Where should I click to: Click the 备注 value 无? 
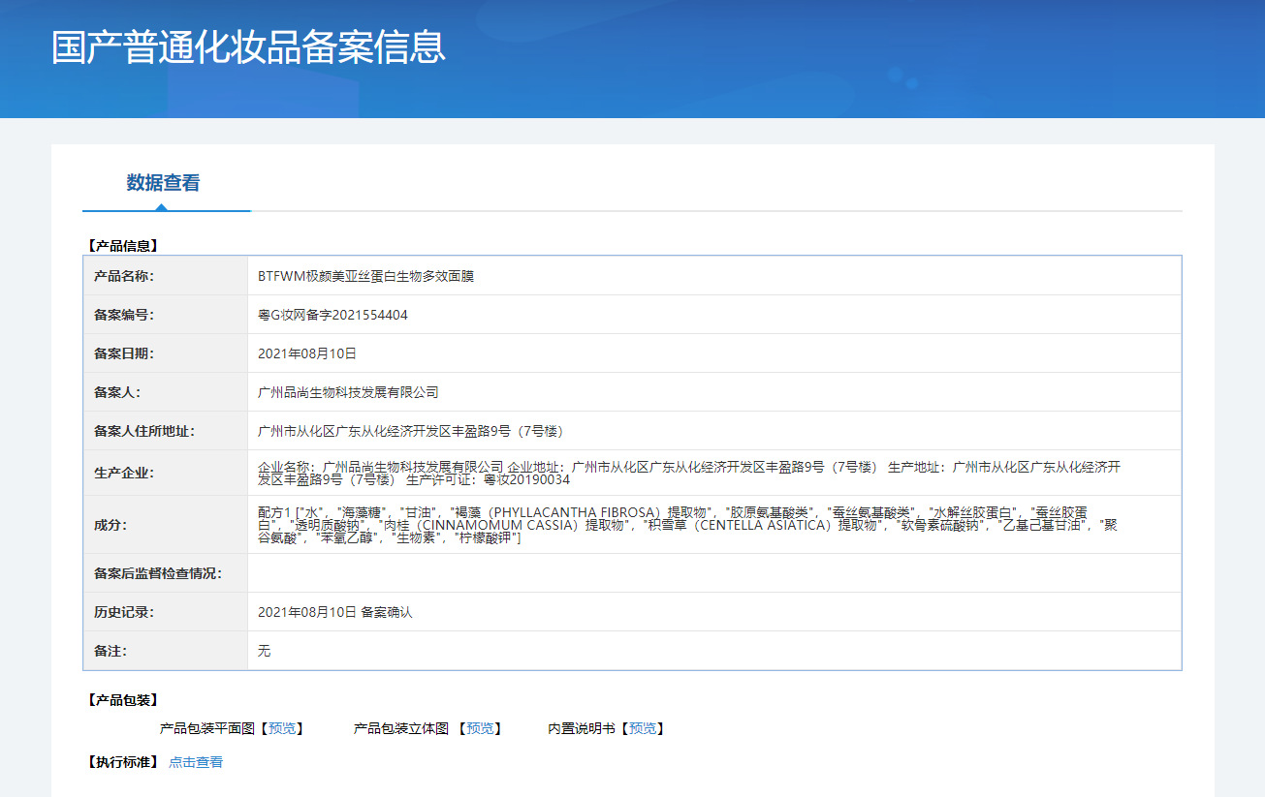[264, 651]
